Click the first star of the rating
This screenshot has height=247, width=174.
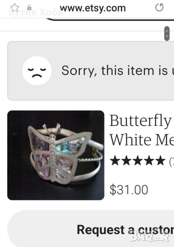click(x=115, y=160)
